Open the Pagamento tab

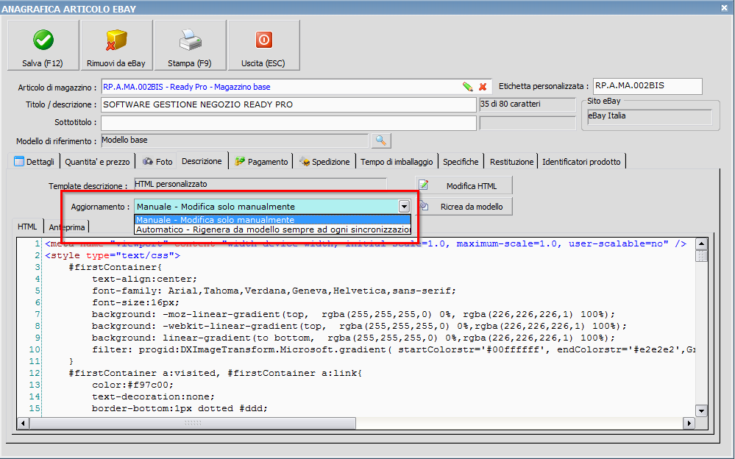point(261,162)
